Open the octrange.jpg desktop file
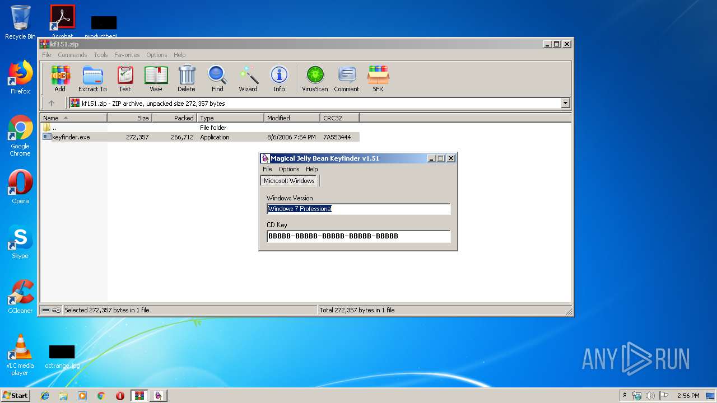This screenshot has width=717, height=403. [x=62, y=357]
